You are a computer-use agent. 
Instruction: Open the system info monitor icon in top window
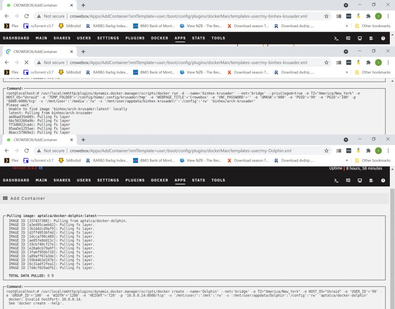click(360, 38)
